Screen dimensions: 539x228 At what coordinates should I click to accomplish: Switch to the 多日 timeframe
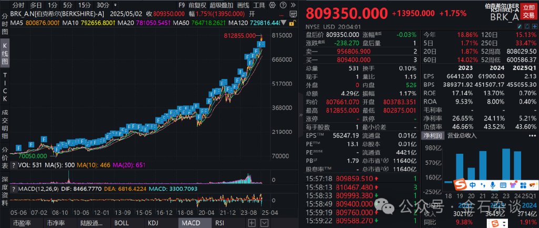pyautogui.click(x=36, y=5)
